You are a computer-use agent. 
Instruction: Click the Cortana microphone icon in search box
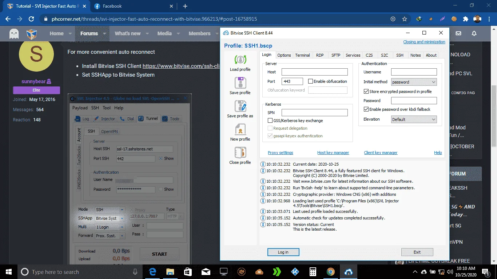click(135, 272)
